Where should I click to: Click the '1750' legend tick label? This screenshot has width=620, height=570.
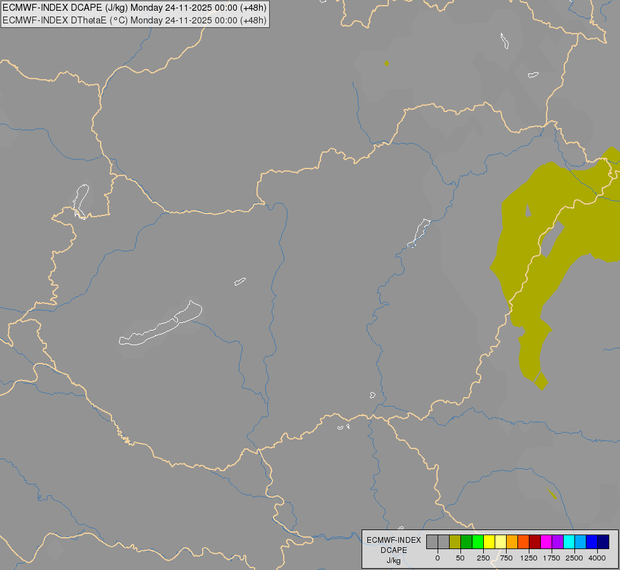(552, 558)
